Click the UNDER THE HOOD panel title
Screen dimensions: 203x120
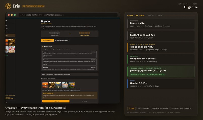(136, 16)
